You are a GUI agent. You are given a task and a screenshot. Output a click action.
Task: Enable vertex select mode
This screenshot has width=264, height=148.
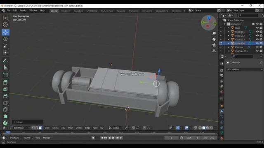coord(33,128)
